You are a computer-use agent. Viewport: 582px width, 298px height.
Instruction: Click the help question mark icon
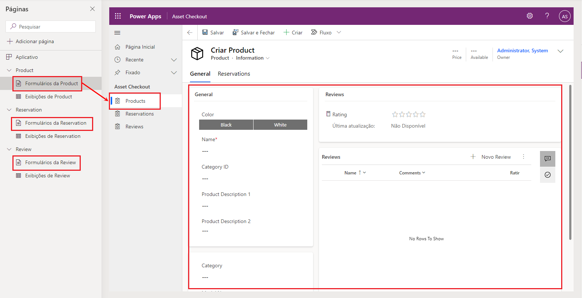547,16
